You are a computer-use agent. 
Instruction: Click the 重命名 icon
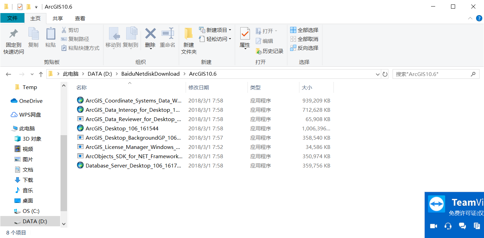(167, 34)
